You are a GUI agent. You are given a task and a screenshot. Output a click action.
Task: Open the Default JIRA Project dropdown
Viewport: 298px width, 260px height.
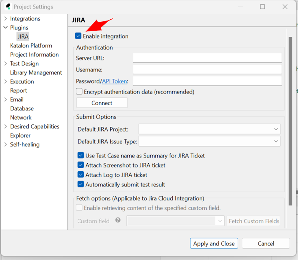[209, 129]
